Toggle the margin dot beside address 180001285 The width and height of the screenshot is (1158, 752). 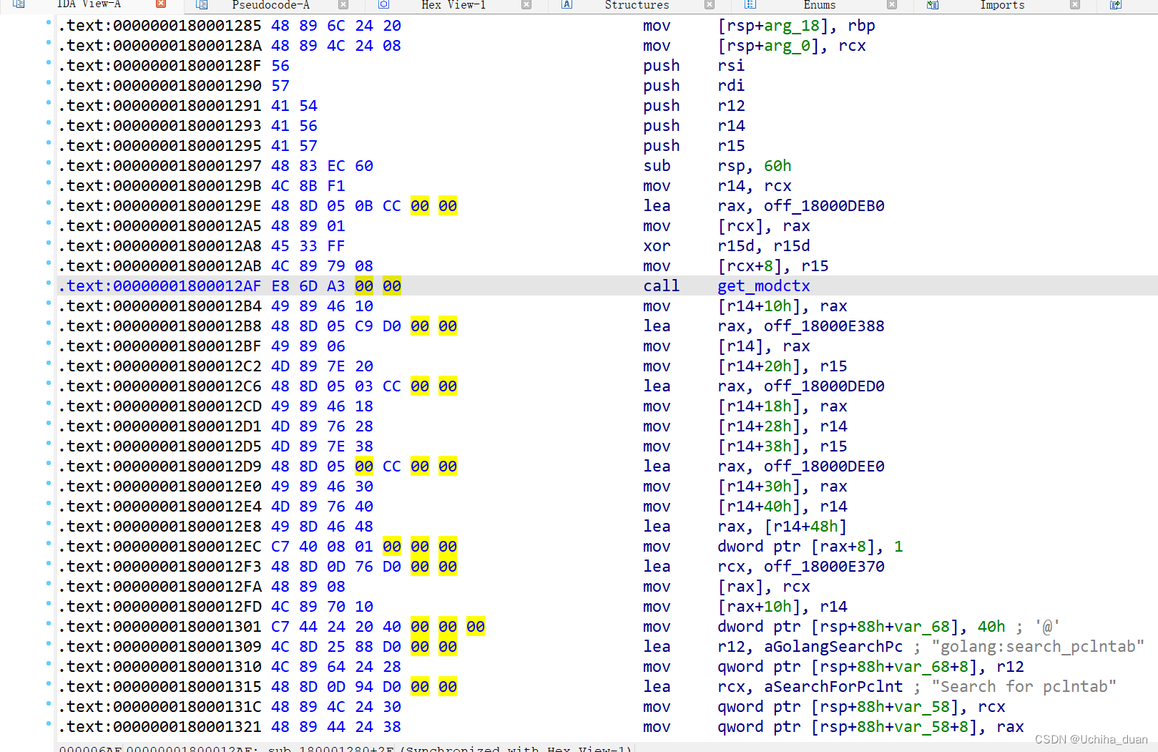47,21
